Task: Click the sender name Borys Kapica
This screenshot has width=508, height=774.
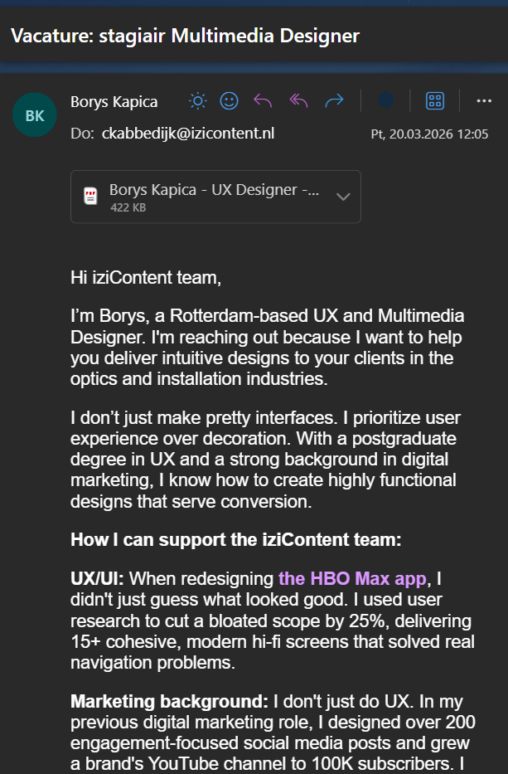Action: (114, 102)
